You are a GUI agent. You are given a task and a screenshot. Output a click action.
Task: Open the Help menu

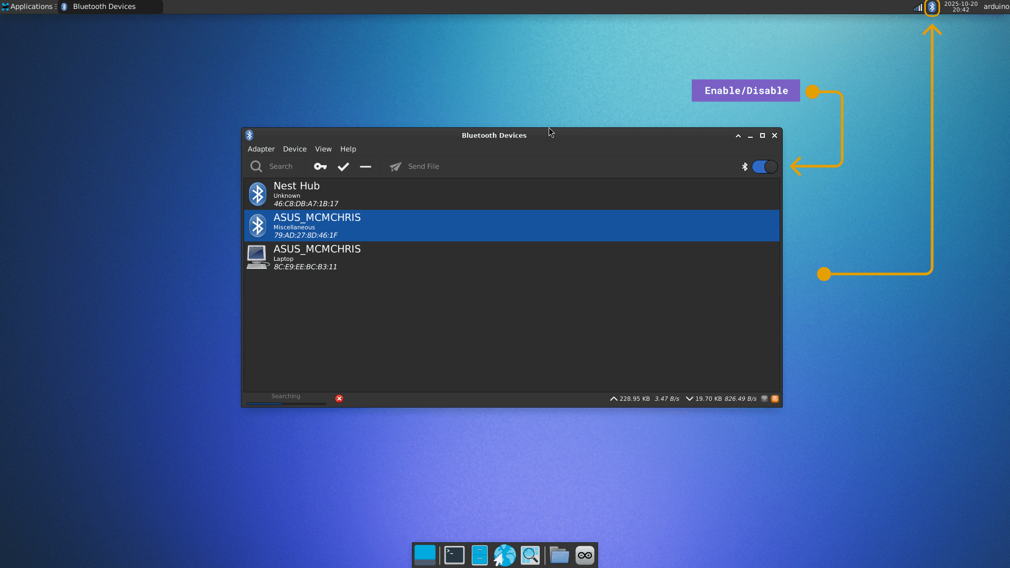348,149
